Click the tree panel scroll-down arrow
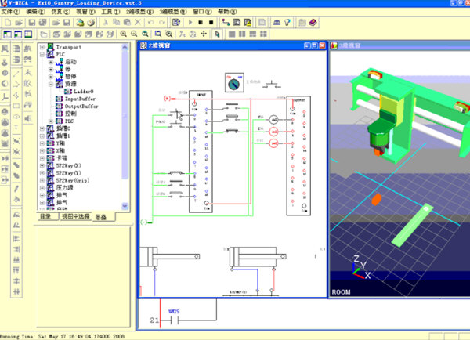The height and width of the screenshot is (340, 470). [125, 207]
